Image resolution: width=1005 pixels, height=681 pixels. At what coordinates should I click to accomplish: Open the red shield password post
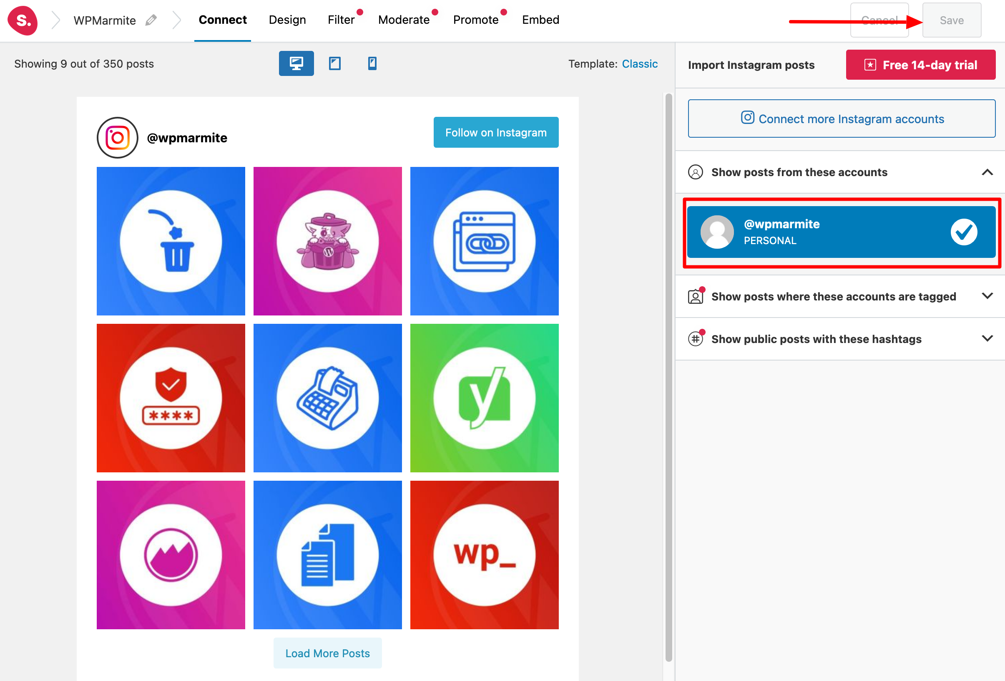tap(171, 398)
